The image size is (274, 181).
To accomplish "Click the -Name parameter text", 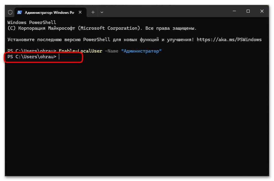I will pyautogui.click(x=111, y=51).
